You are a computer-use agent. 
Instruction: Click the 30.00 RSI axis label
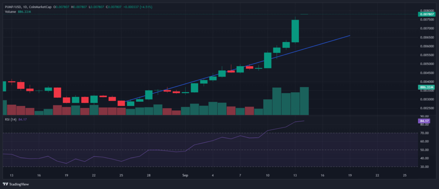(424, 167)
